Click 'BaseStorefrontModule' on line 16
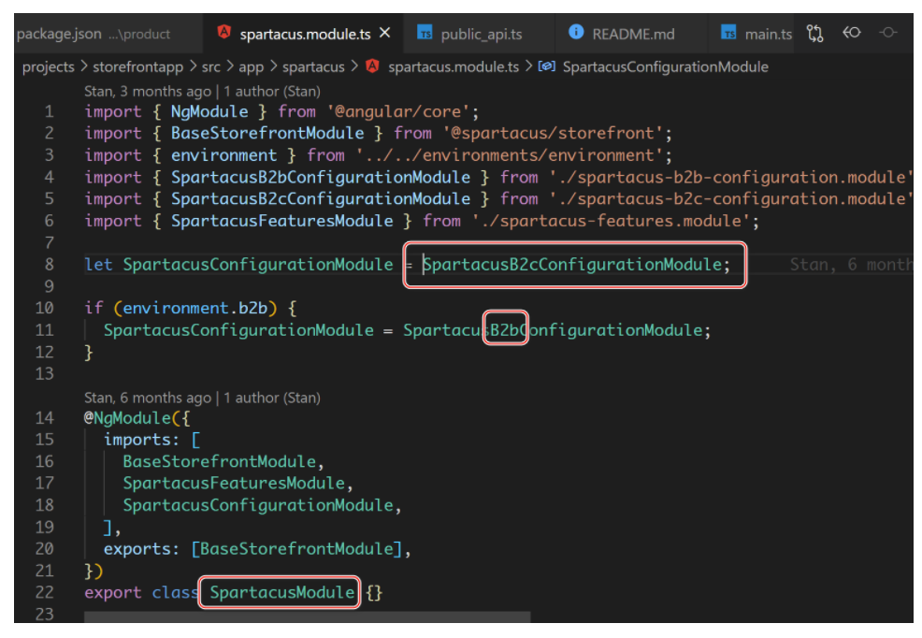 coord(220,461)
